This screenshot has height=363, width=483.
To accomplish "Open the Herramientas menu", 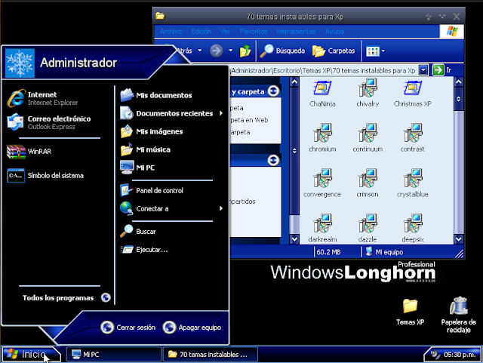I will click(x=296, y=32).
